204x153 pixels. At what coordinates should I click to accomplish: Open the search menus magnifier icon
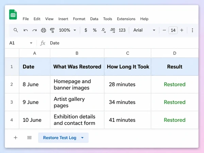(x=16, y=30)
